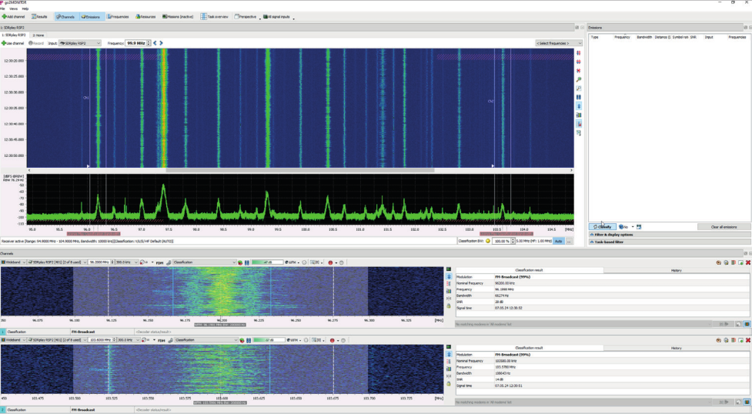Toggle the Emissions view button
The image size is (752, 414).
pos(91,16)
